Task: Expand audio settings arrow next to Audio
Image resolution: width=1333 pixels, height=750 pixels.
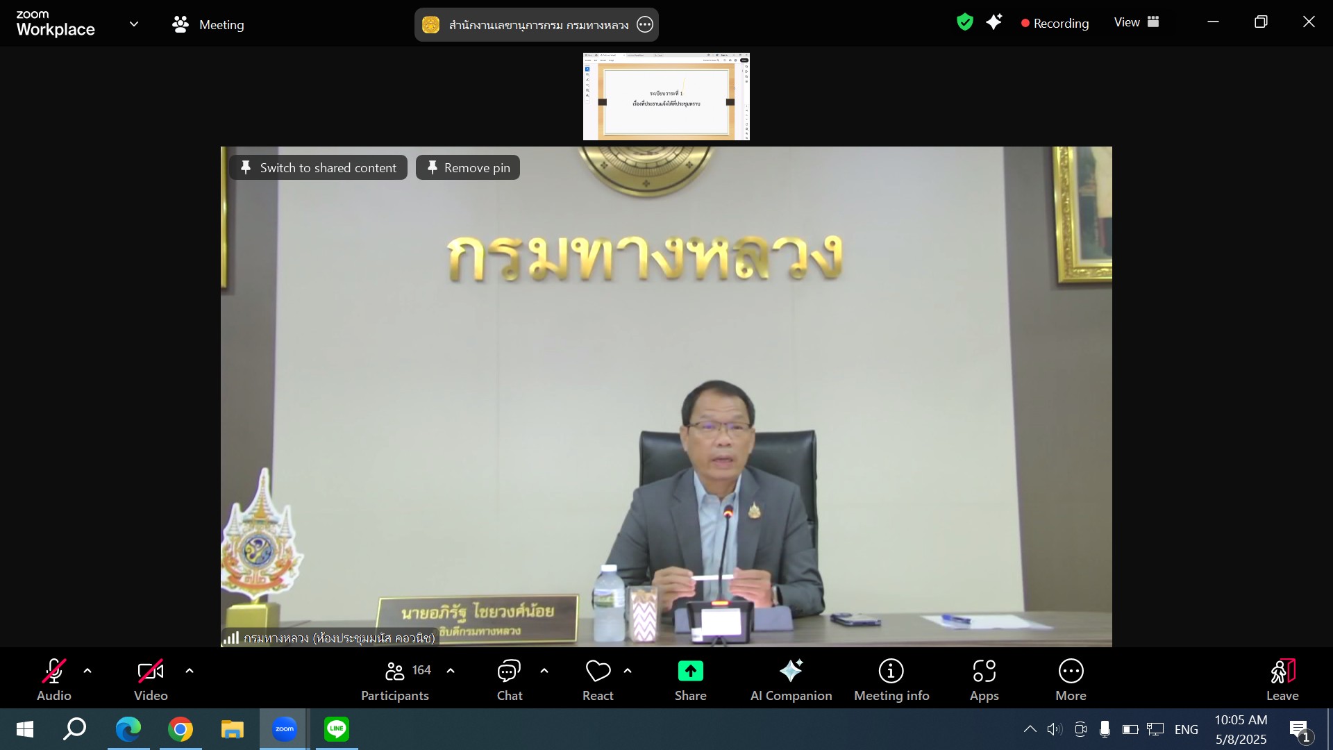Action: (87, 671)
